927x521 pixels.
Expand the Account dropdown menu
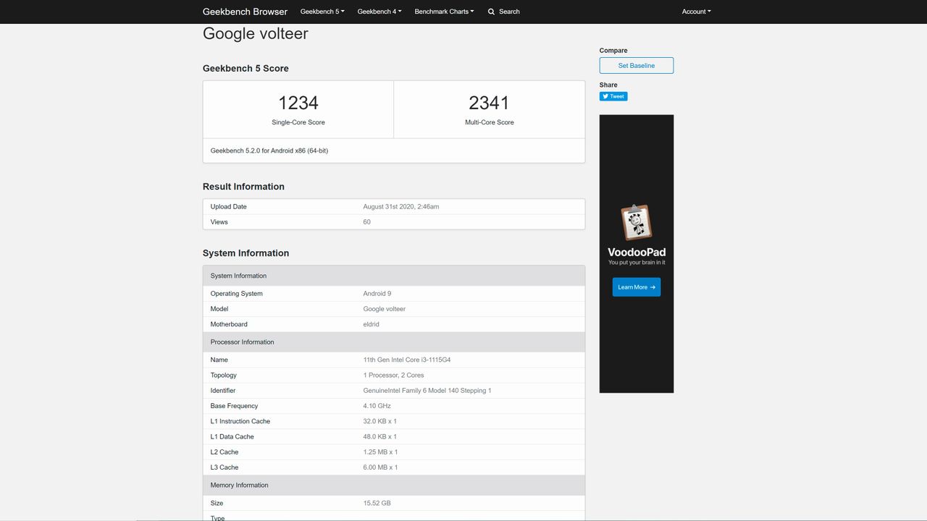(x=697, y=12)
